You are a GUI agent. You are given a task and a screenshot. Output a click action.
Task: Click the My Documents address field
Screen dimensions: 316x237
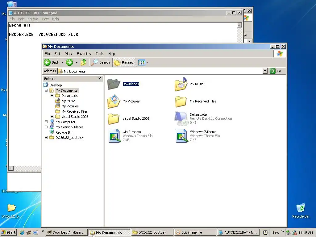coord(160,71)
